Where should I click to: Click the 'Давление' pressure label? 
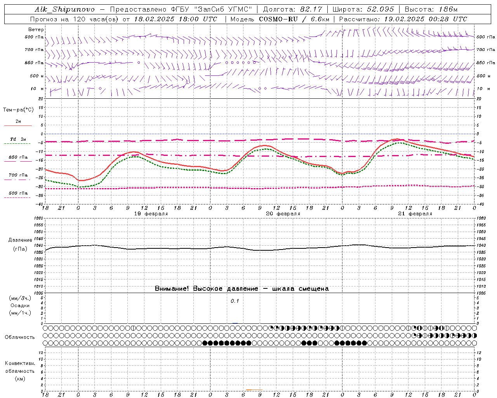20,240
